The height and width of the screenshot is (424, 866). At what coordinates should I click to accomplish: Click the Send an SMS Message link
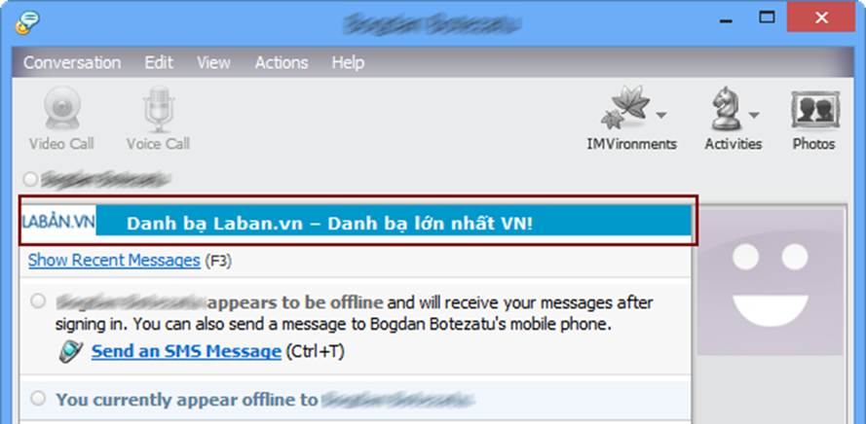tap(186, 351)
